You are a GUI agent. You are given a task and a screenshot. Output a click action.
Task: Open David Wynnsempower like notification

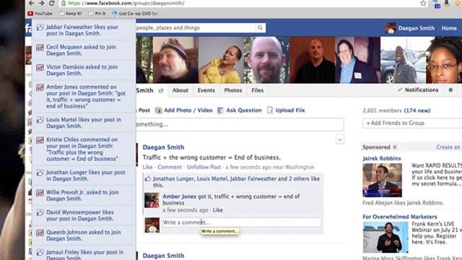pos(84,215)
